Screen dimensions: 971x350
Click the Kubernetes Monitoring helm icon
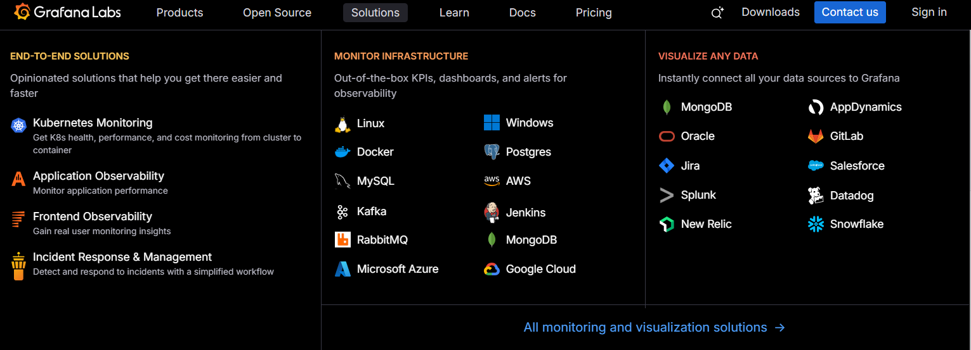pyautogui.click(x=18, y=125)
